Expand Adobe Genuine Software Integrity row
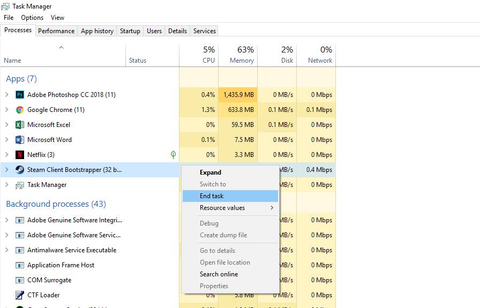 tap(7, 220)
